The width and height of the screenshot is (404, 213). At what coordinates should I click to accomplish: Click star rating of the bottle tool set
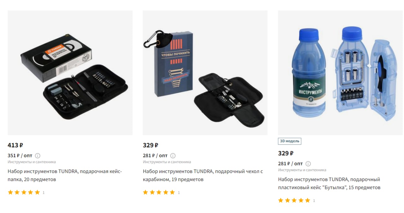click(x=294, y=200)
